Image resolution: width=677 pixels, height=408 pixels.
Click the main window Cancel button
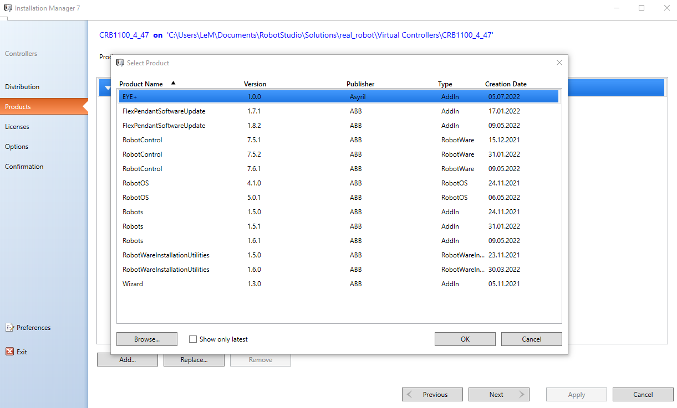643,395
